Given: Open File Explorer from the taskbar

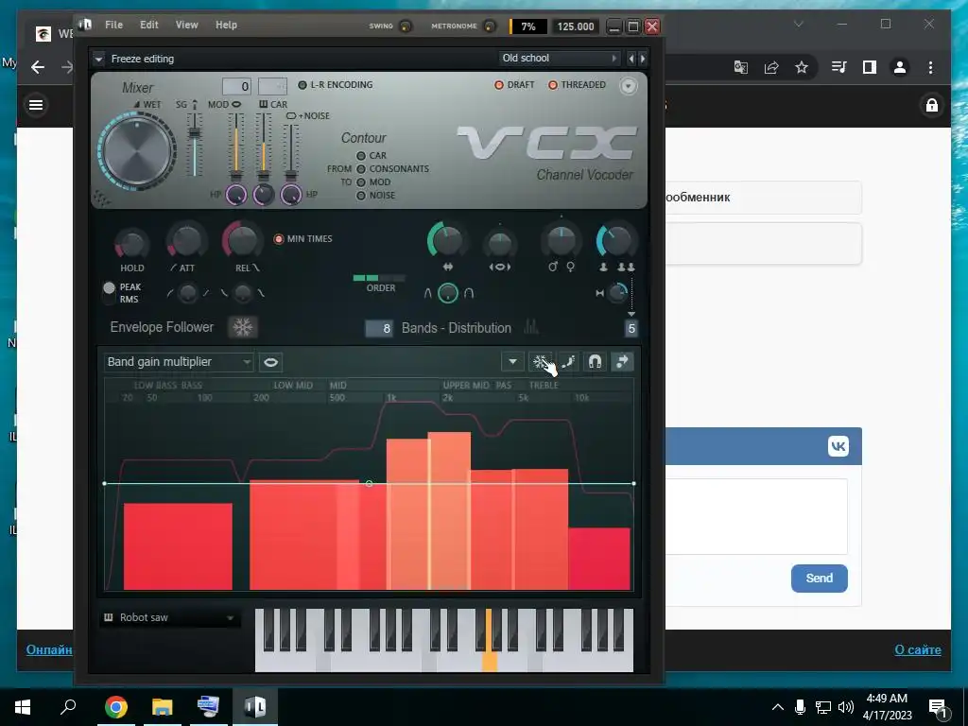Looking at the screenshot, I should [x=163, y=706].
